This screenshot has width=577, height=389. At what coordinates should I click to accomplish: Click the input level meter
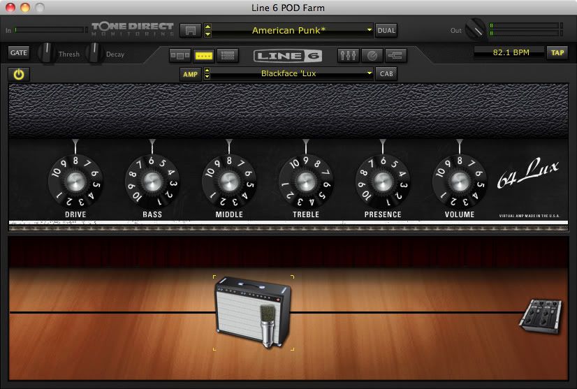51,30
